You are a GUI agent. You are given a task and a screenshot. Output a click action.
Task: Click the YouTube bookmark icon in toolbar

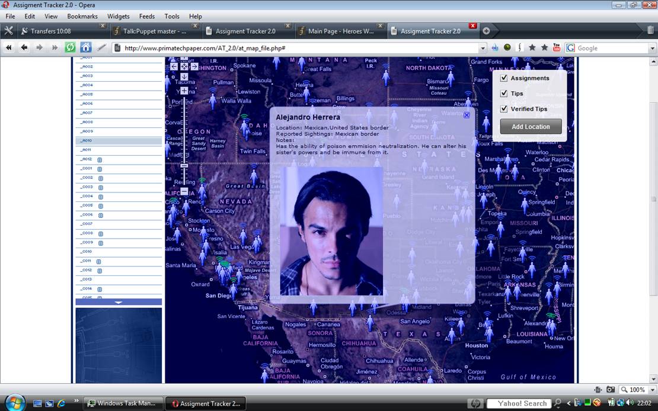pyautogui.click(x=557, y=47)
